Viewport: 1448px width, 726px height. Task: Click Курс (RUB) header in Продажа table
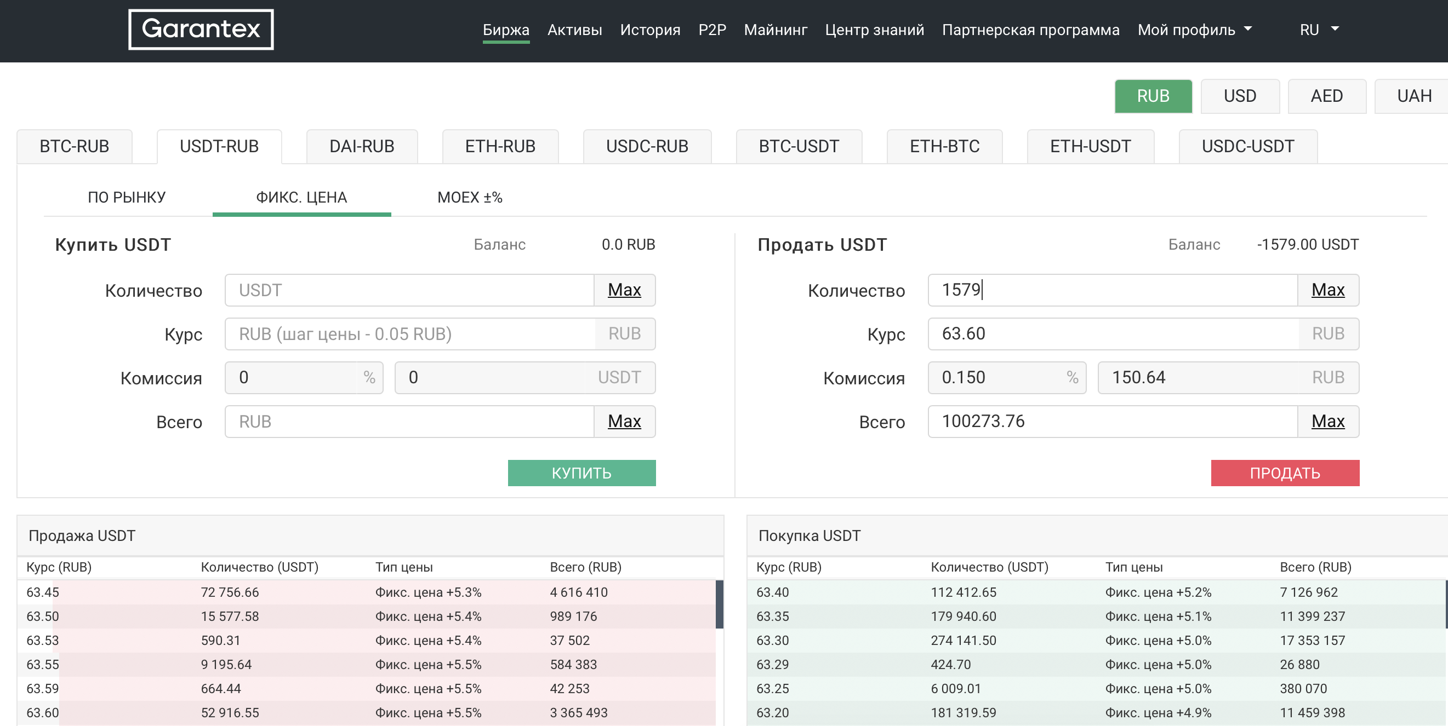[59, 567]
